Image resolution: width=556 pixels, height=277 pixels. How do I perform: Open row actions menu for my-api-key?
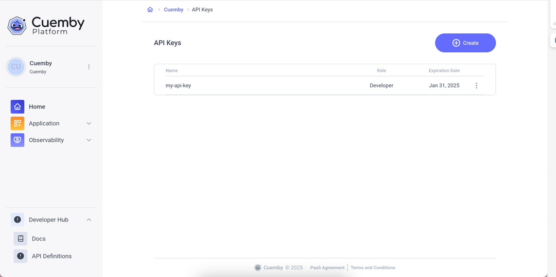click(x=476, y=86)
